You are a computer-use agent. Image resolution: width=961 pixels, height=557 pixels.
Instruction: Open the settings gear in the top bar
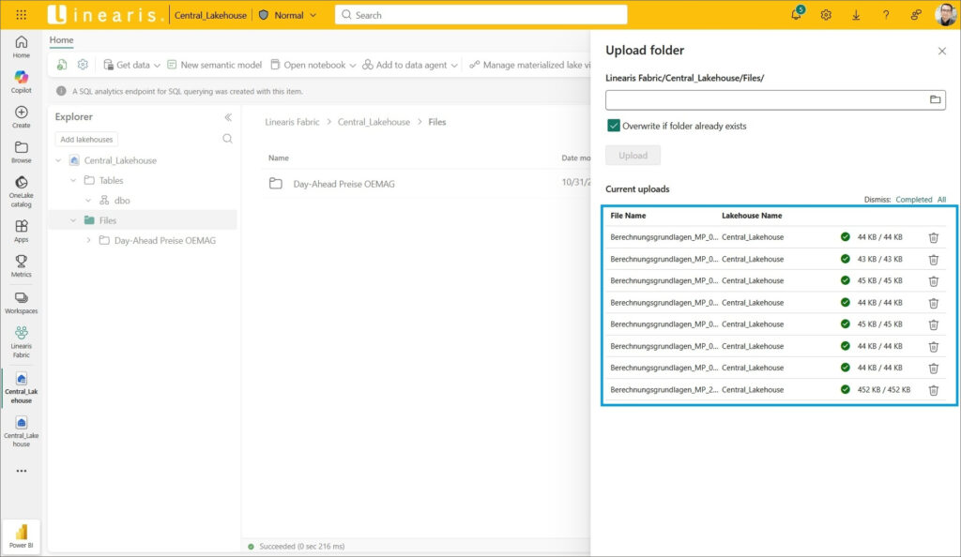tap(826, 15)
